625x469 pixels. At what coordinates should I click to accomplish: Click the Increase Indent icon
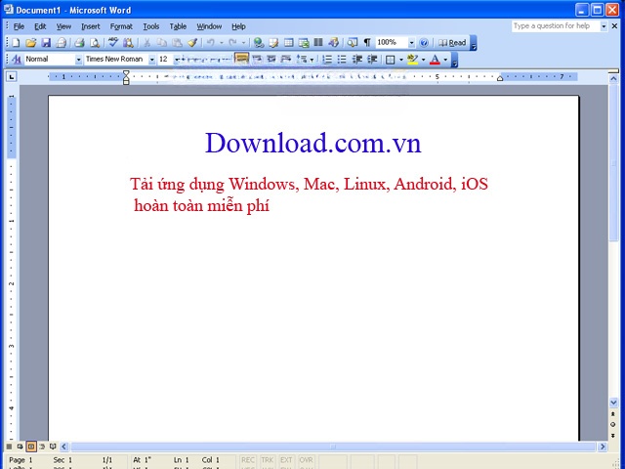[x=372, y=60]
